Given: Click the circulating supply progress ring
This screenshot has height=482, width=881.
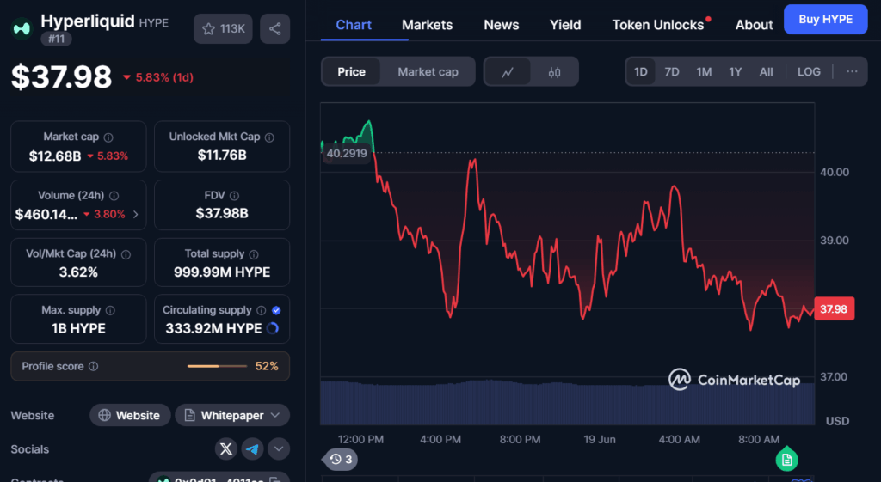Looking at the screenshot, I should coord(273,328).
